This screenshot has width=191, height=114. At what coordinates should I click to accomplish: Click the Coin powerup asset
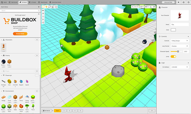9,81
